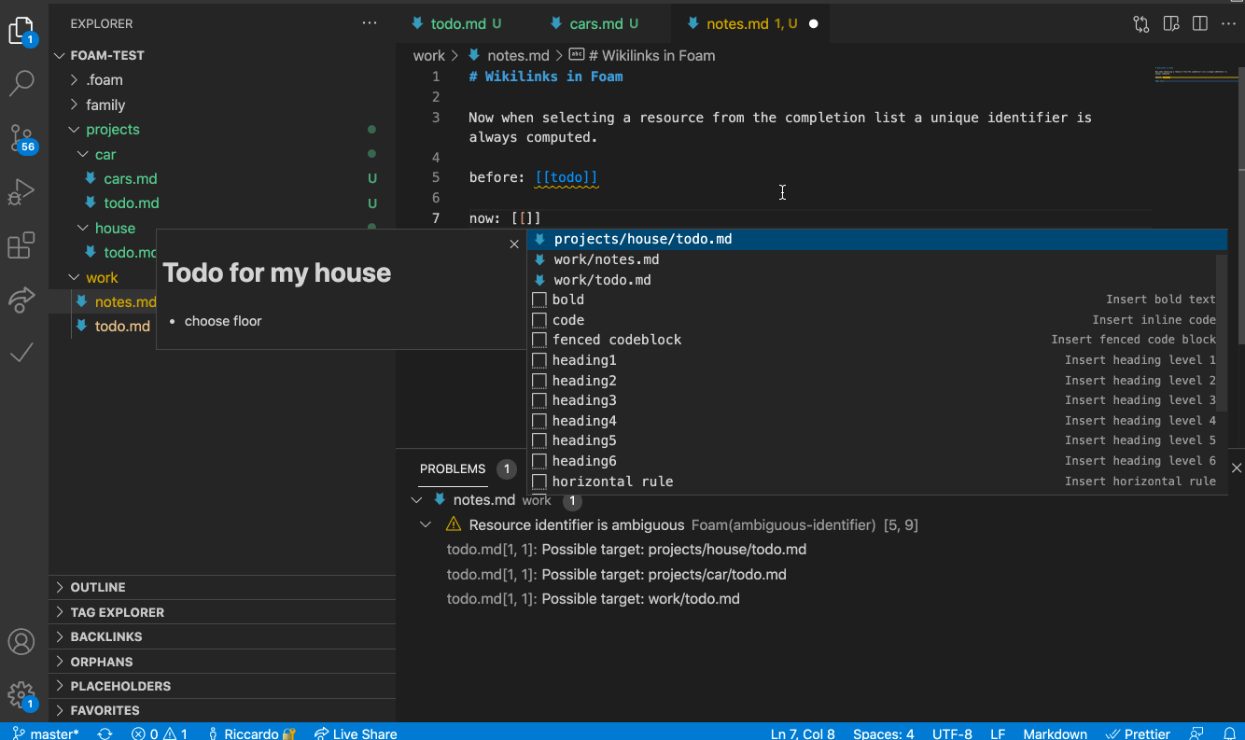Click the Split Editor icon
This screenshot has width=1245, height=740.
[x=1199, y=23]
